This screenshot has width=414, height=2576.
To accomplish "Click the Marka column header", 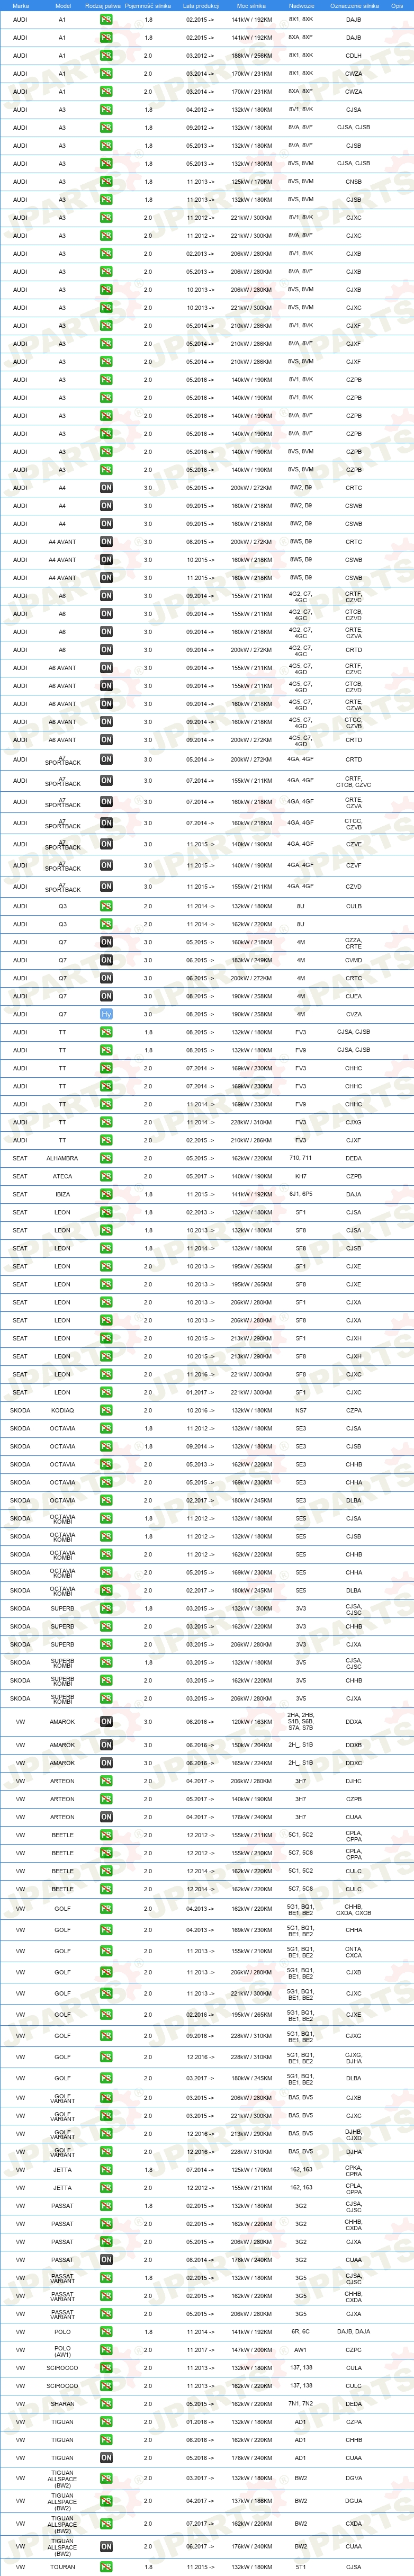I will [20, 5].
